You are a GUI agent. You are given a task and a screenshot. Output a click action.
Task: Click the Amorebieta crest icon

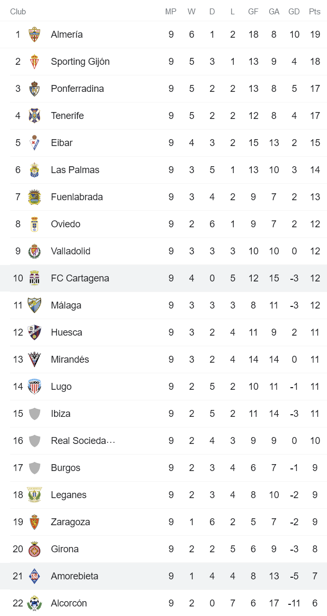pyautogui.click(x=34, y=576)
